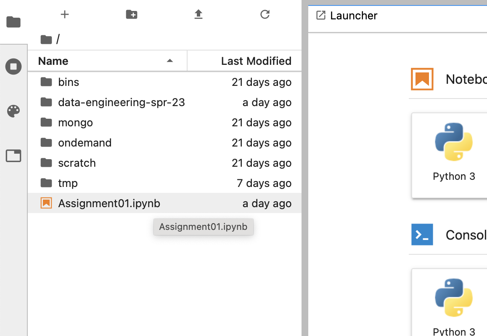Show running terminals and kernels panel
The image size is (487, 336).
[13, 67]
